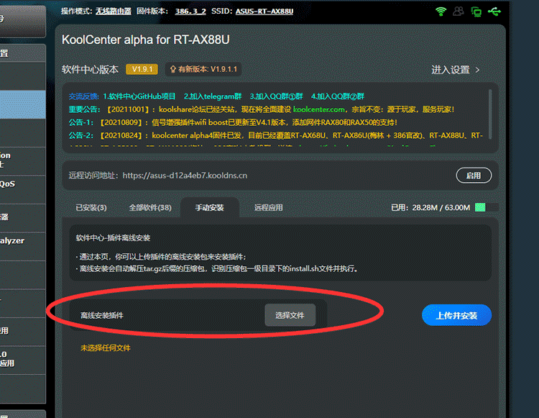The height and width of the screenshot is (418, 539).
Task: Click the 启用 remote access button
Action: click(474, 176)
